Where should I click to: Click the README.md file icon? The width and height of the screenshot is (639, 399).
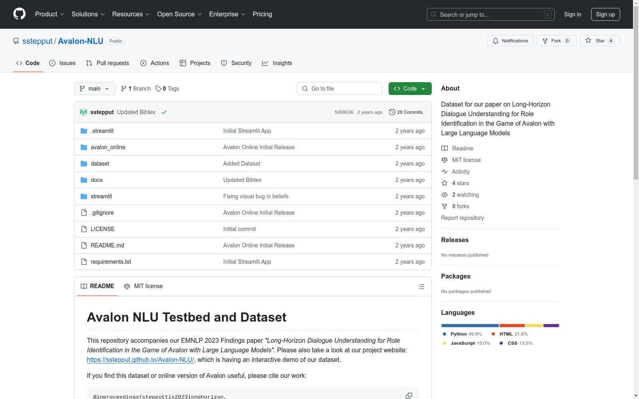[84, 245]
